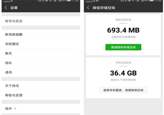This screenshot has width=164, height=115.
Task: Open the 插件 entry
Action: [8, 109]
